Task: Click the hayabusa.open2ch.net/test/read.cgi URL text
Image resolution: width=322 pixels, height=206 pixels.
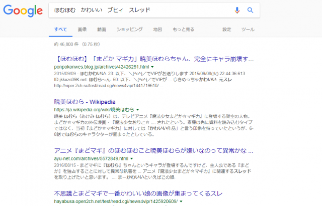Action: 116,201
